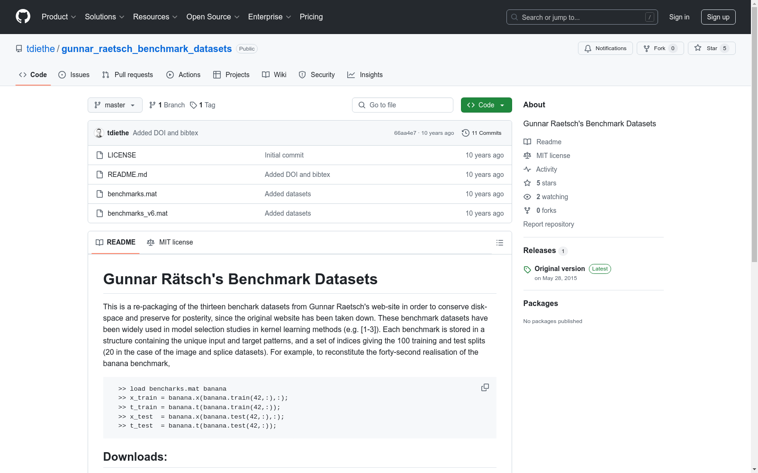758x473 pixels.
Task: Click the README.md file icon
Action: 99,175
